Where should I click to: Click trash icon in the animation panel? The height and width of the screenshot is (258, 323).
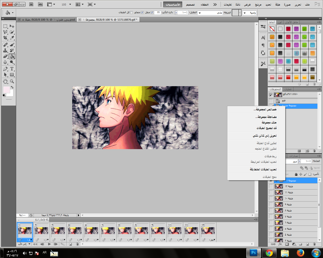(x=77, y=244)
